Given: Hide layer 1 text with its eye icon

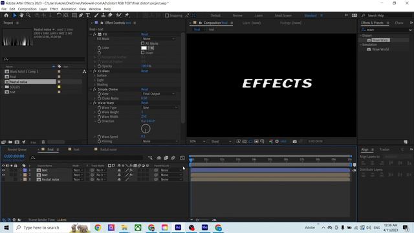Looking at the screenshot, I should 3,170.
